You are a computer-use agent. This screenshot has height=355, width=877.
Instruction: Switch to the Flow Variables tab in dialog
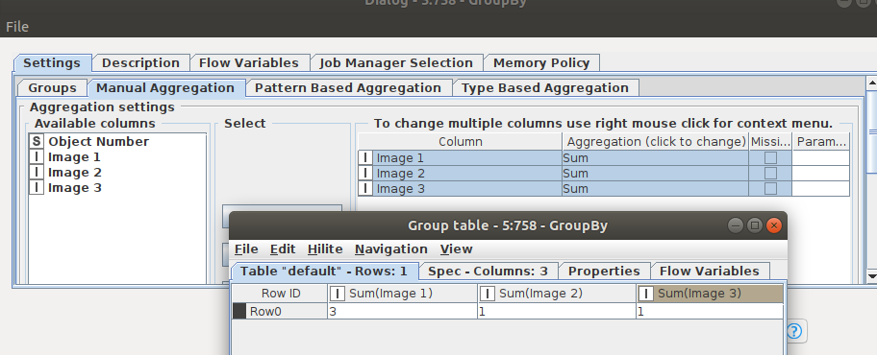(249, 63)
